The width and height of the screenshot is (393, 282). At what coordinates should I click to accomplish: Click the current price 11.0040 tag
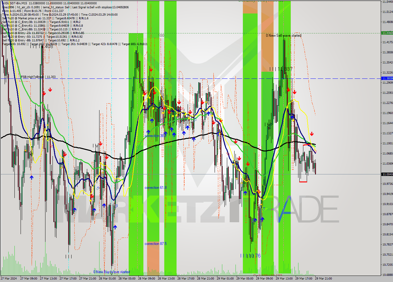(x=387, y=174)
